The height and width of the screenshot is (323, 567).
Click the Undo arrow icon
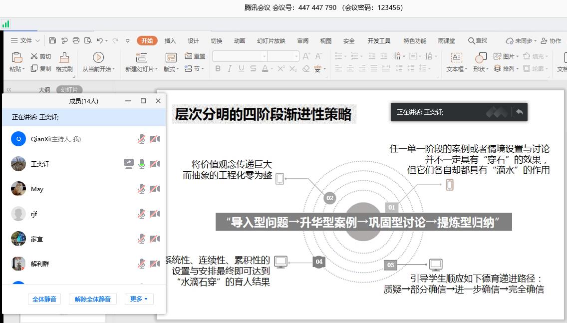(100, 41)
